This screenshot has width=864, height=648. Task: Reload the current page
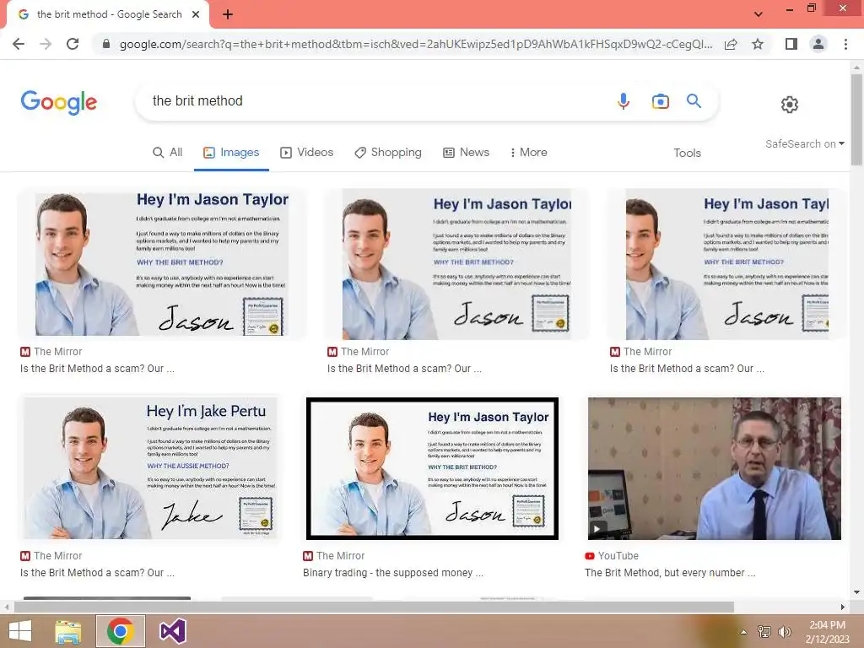[x=73, y=44]
